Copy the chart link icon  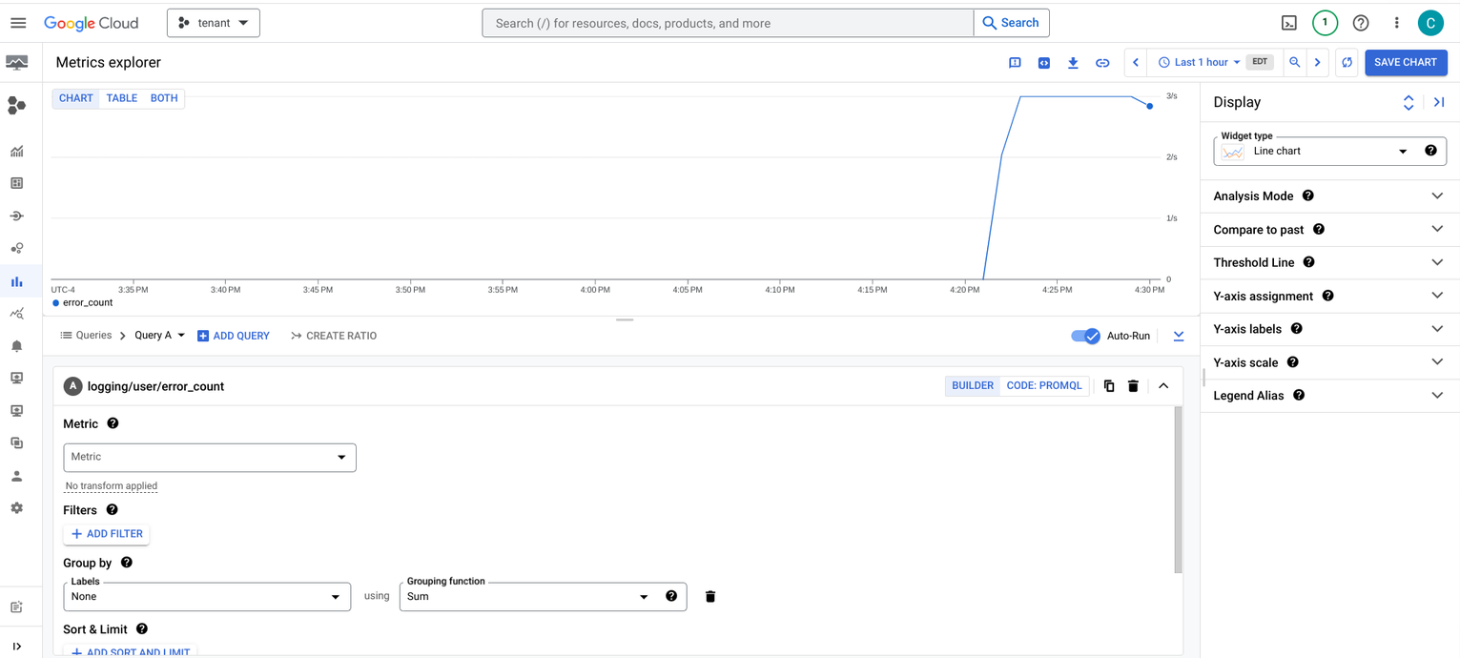pos(1102,63)
